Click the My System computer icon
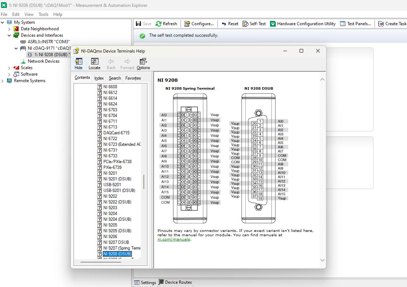The height and width of the screenshot is (287, 407). [9, 22]
